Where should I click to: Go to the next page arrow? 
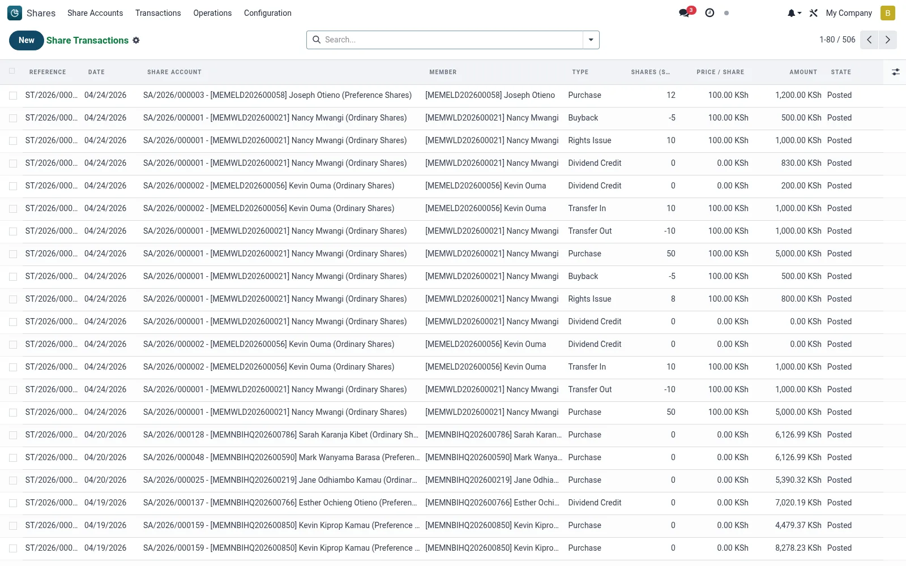[x=887, y=40]
